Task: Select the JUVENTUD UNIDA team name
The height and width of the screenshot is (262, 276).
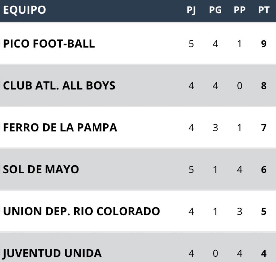Action: (x=52, y=254)
